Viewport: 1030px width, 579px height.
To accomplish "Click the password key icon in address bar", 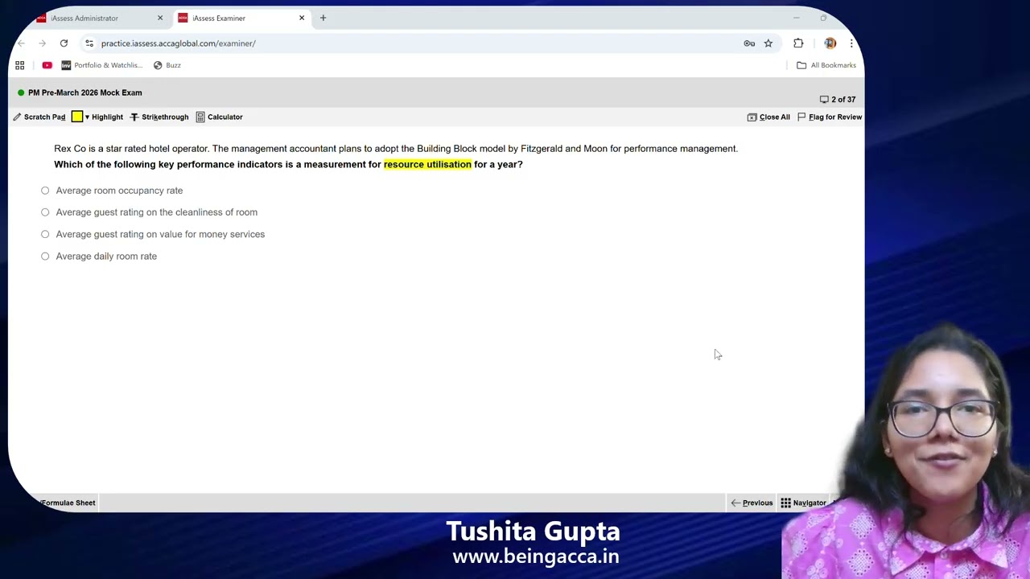I will coord(748,43).
